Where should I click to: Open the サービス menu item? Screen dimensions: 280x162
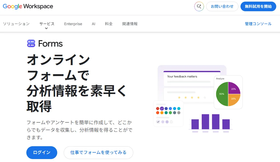[47, 24]
